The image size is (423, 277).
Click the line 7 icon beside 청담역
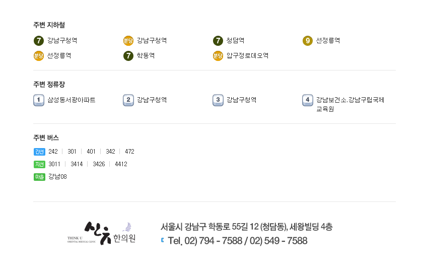(218, 41)
